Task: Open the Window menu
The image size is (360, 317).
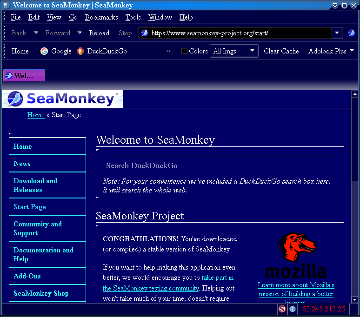Action: [160, 18]
